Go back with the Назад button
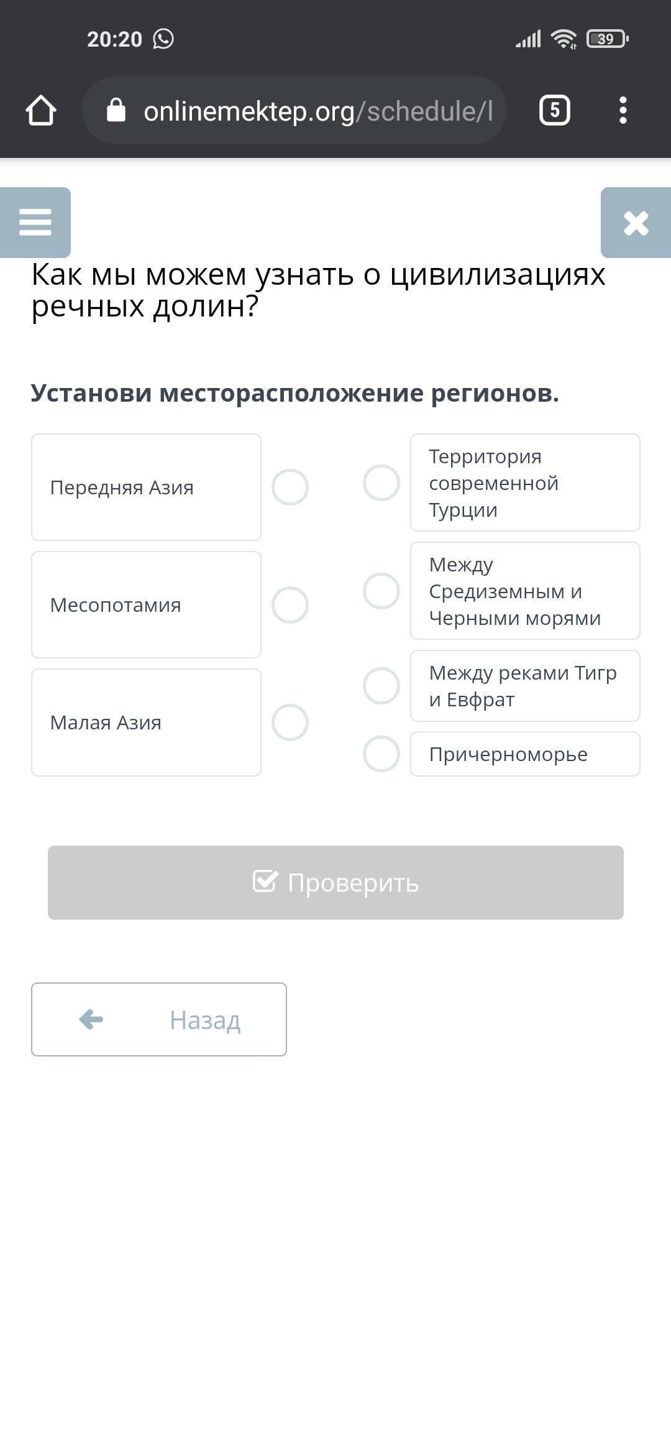 [x=159, y=1020]
